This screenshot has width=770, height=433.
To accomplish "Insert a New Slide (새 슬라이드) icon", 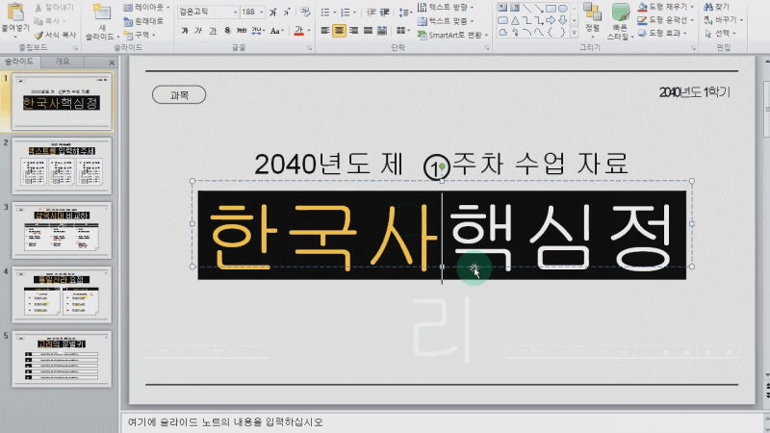I will 102,13.
